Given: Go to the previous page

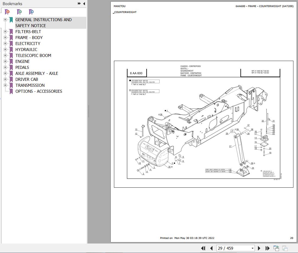Looking at the screenshot, I should click(211, 248).
